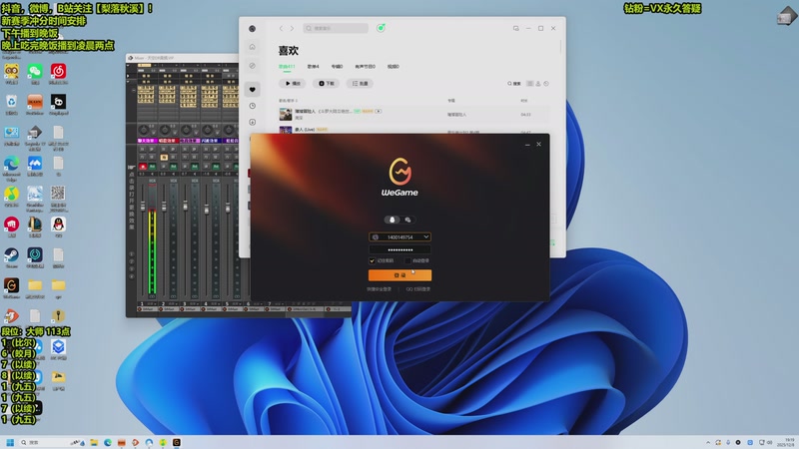The image size is (799, 449).
Task: Switch to list view icon in 喜欢
Action: pyautogui.click(x=530, y=84)
